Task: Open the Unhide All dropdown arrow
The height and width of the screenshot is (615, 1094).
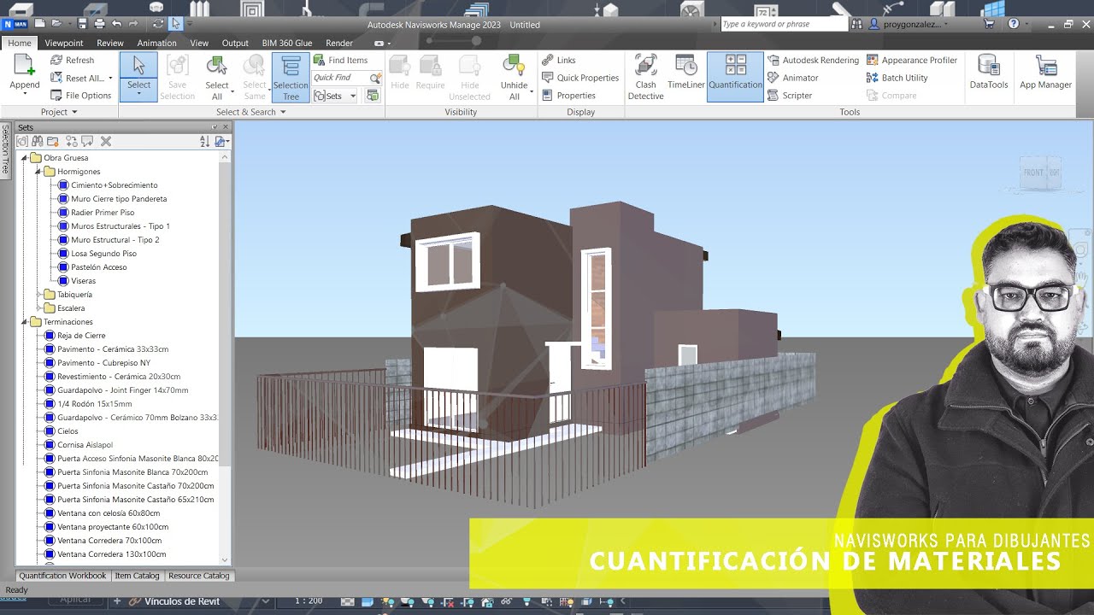Action: point(532,91)
